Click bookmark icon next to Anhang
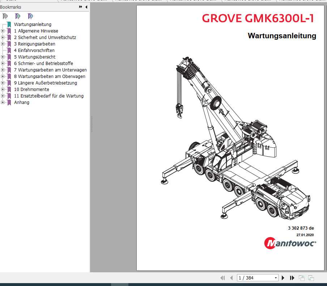The image size is (327, 286). [x=9, y=103]
